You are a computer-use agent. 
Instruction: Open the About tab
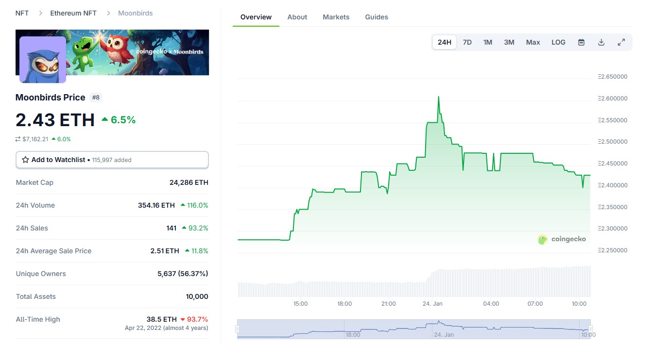(x=297, y=17)
